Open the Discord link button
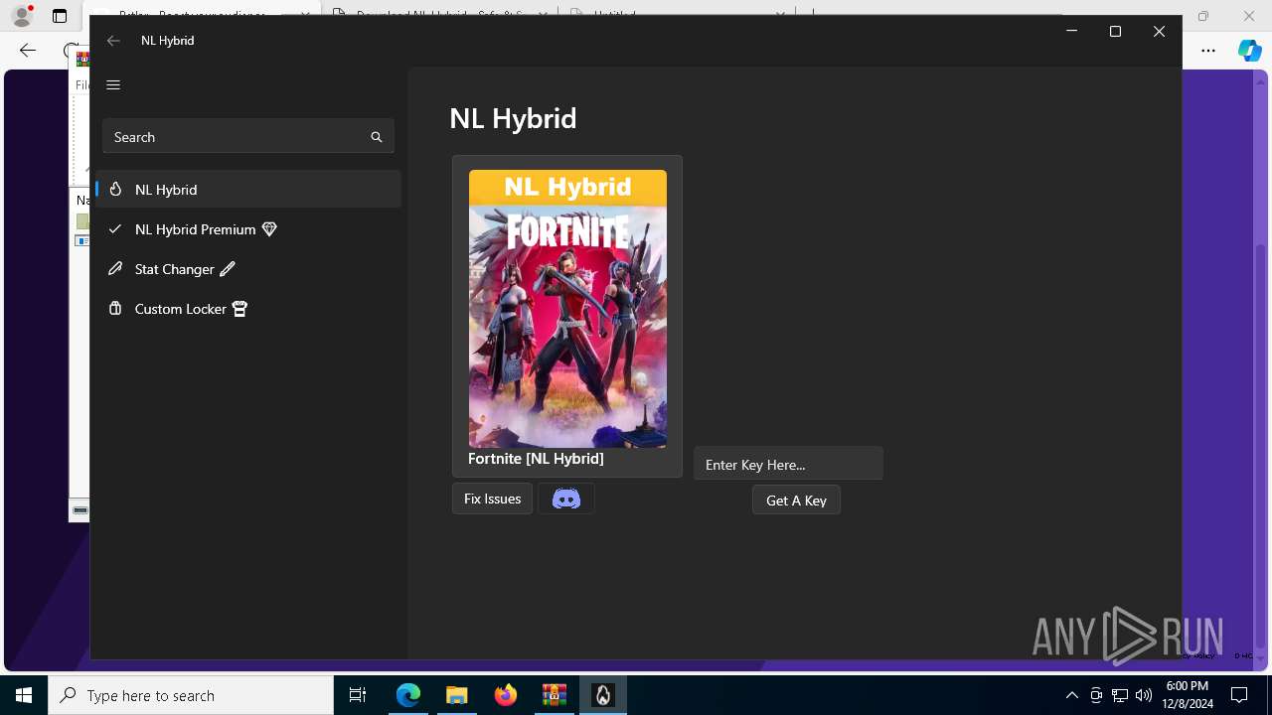1272x715 pixels. pos(566,499)
